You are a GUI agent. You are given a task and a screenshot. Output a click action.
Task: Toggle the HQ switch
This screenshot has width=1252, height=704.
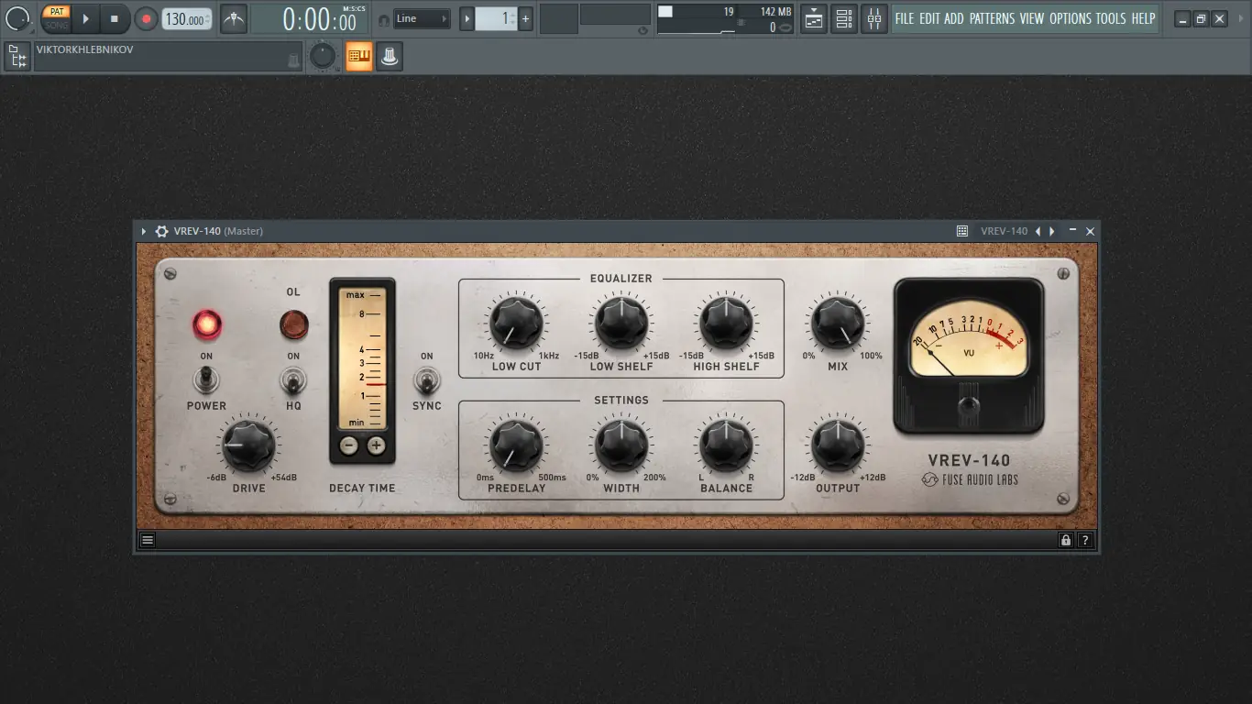(x=293, y=380)
